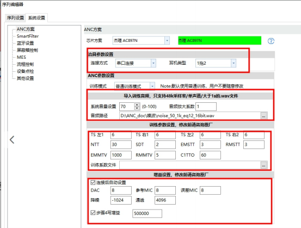This screenshot has height=228, width=301.
Task: Click the 音频路径 text field
Action: 190,116
